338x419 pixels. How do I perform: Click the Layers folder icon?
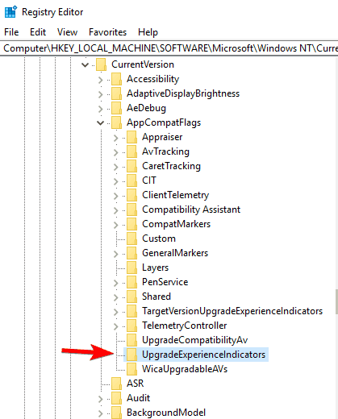click(131, 268)
